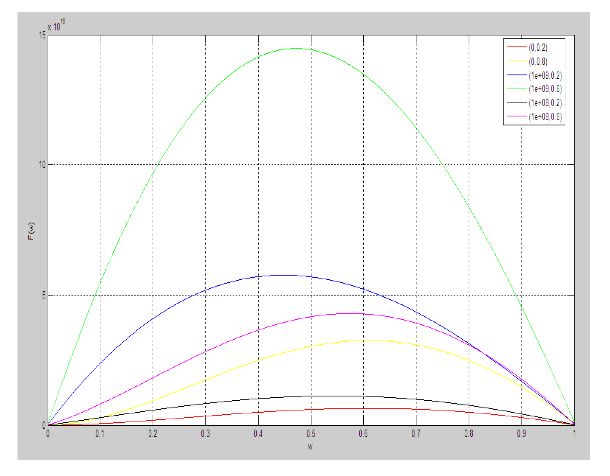
Task: Select the (1e+08,0.2) legend label
Action: [x=545, y=103]
